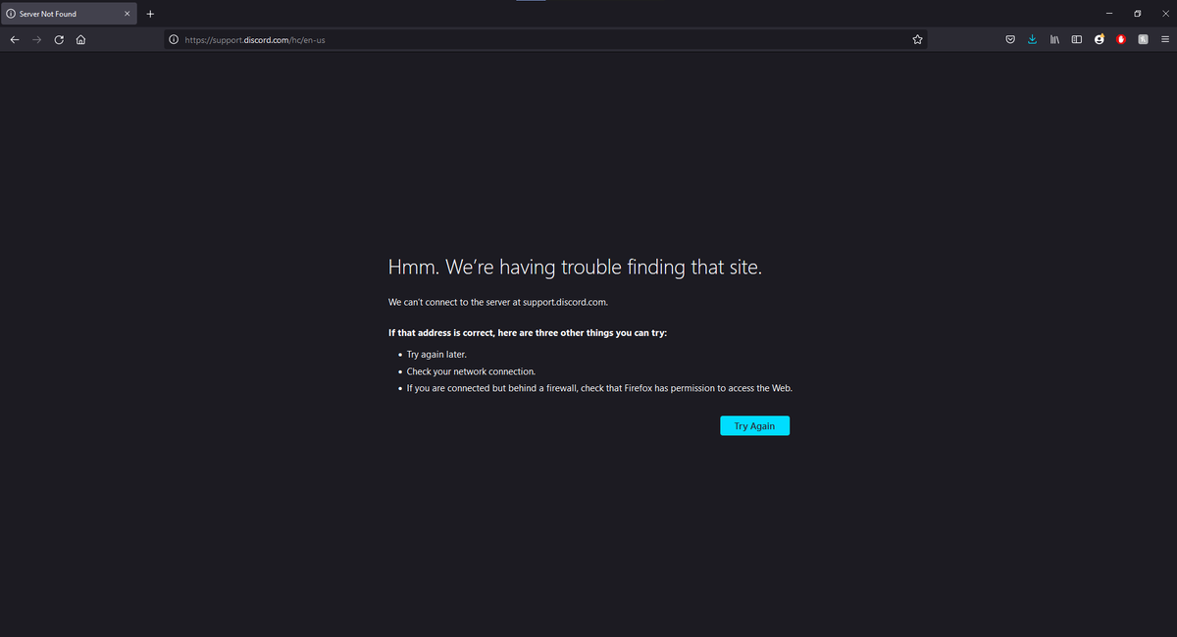Viewport: 1177px width, 637px height.
Task: Reload the current page
Action: click(x=59, y=40)
